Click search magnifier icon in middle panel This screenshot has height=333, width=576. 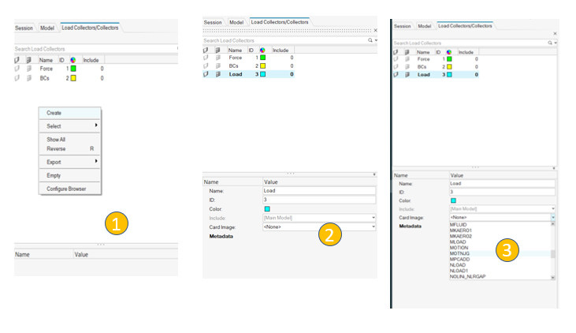(370, 40)
